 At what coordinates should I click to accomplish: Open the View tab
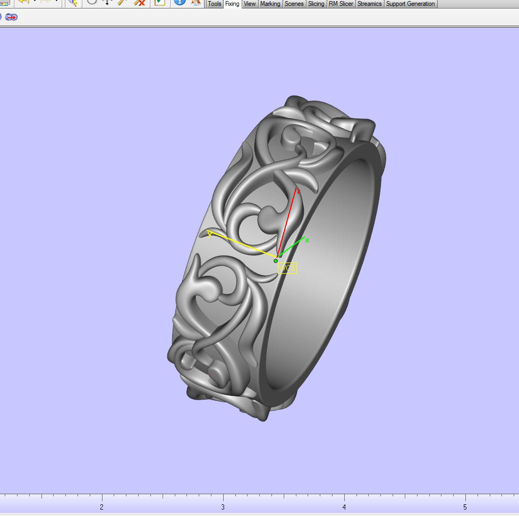tap(250, 4)
